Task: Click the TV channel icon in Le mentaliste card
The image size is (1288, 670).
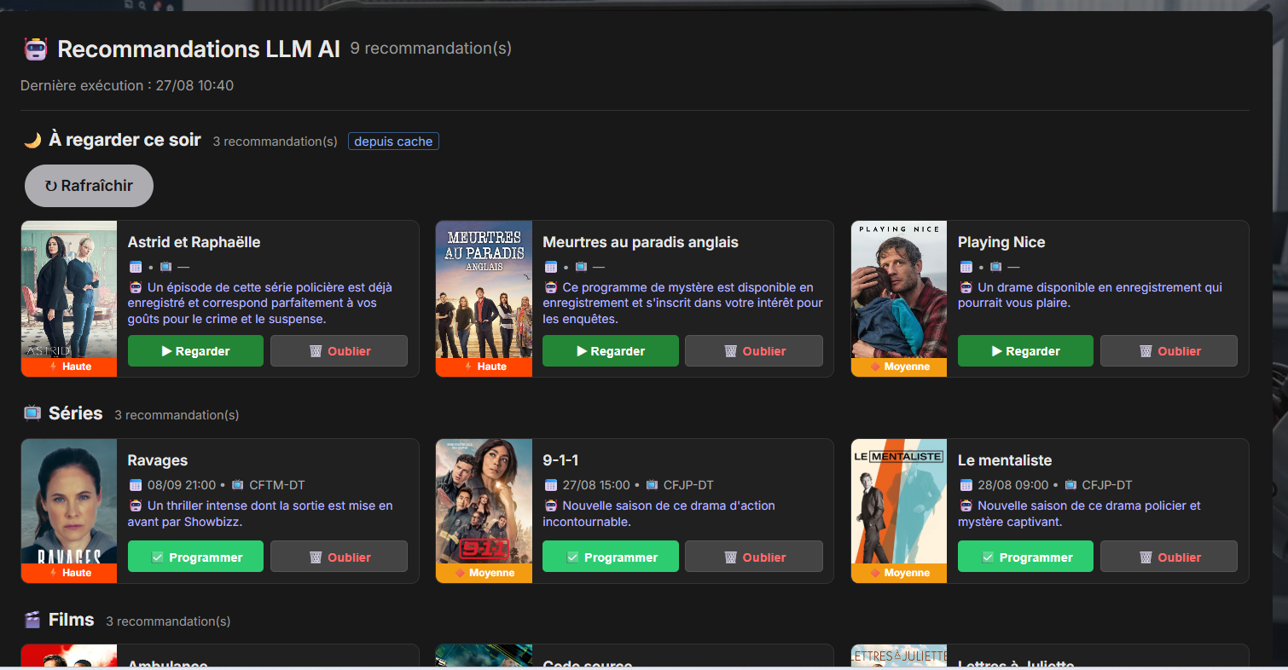Action: [x=1070, y=485]
